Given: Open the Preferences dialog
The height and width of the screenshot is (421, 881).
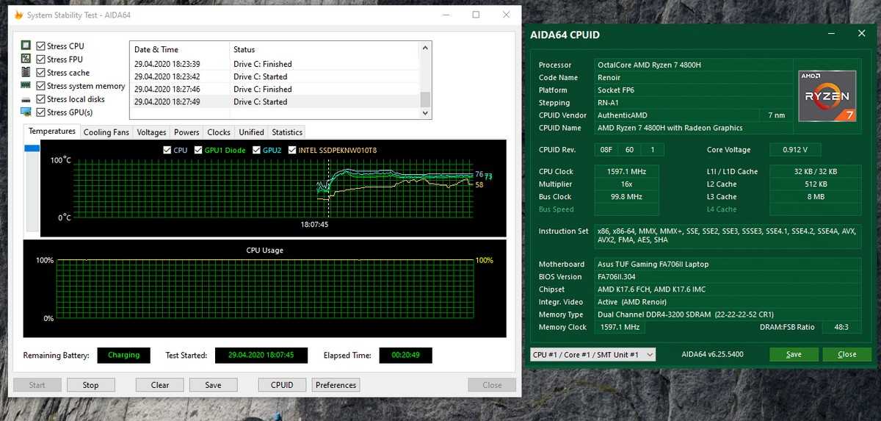Looking at the screenshot, I should click(x=336, y=385).
